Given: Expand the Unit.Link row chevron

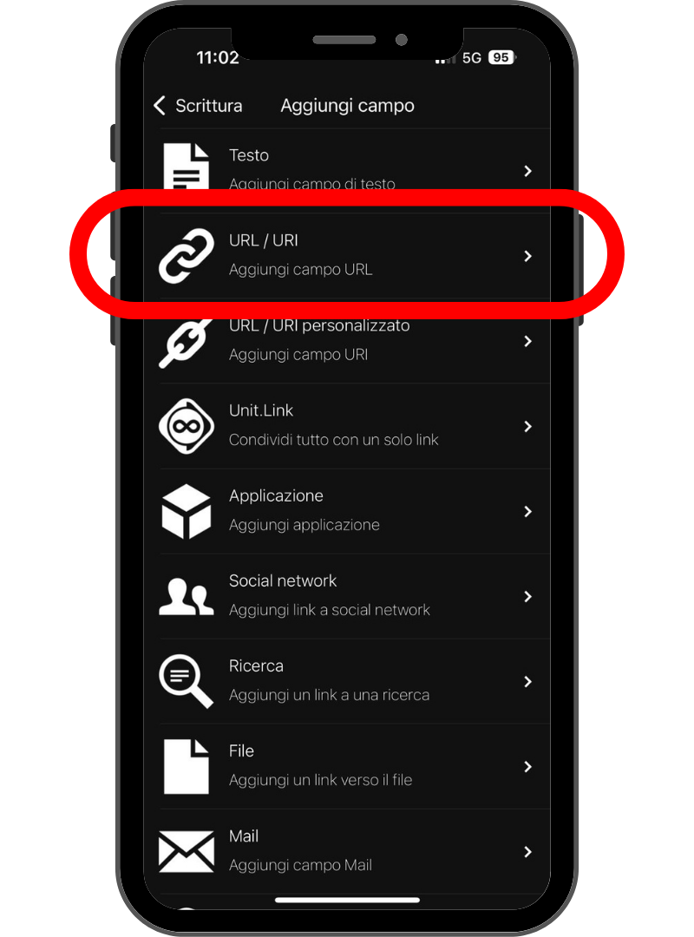Looking at the screenshot, I should pos(527,427).
